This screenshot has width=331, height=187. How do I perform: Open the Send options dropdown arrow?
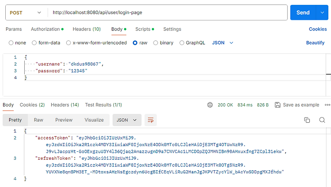[x=322, y=13]
